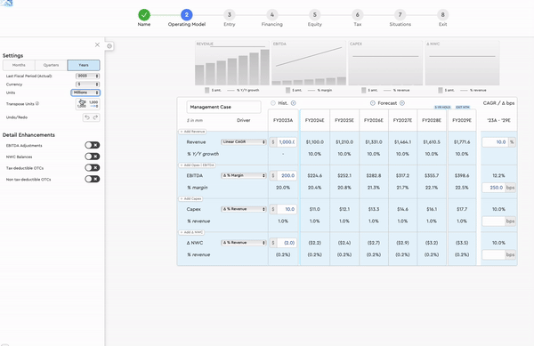
Task: Click the Add Opex | EBITDA button
Action: (198, 165)
